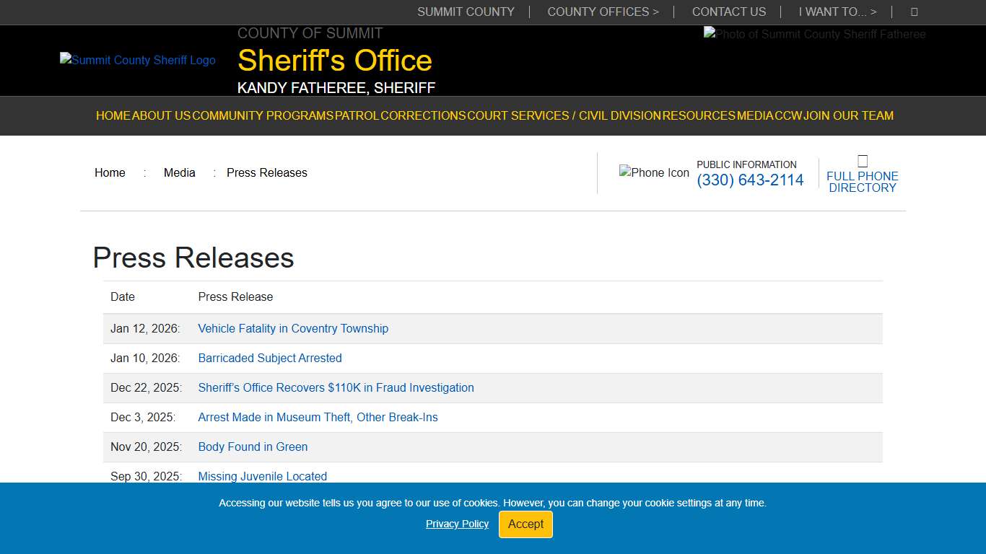Open the Privacy Policy

click(457, 524)
